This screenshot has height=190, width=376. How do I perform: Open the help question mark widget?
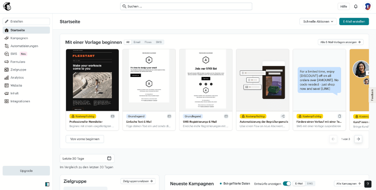(x=368, y=184)
